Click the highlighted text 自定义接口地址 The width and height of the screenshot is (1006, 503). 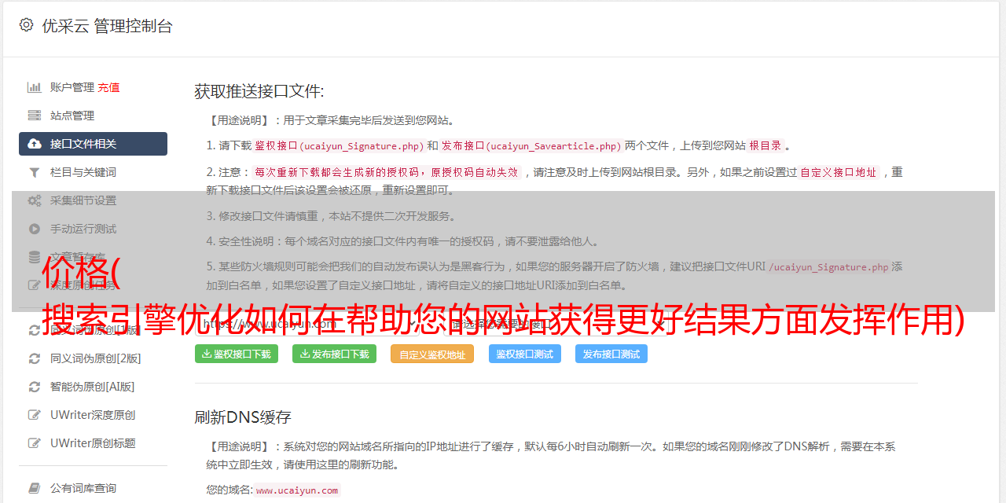(839, 172)
